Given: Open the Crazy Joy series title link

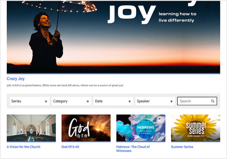Looking at the screenshot, I should pyautogui.click(x=16, y=79).
